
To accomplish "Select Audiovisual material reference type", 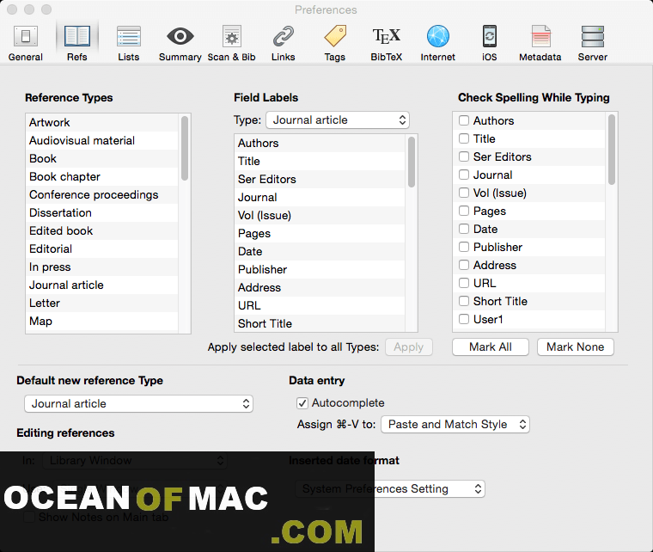I will tap(102, 140).
